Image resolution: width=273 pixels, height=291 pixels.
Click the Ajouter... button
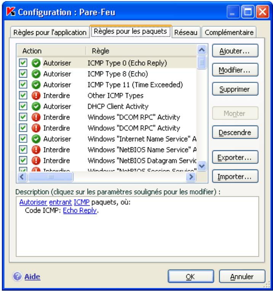(x=235, y=51)
